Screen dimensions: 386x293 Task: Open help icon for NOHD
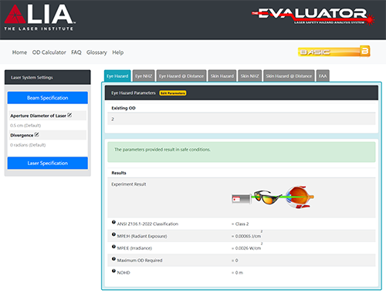click(113, 271)
